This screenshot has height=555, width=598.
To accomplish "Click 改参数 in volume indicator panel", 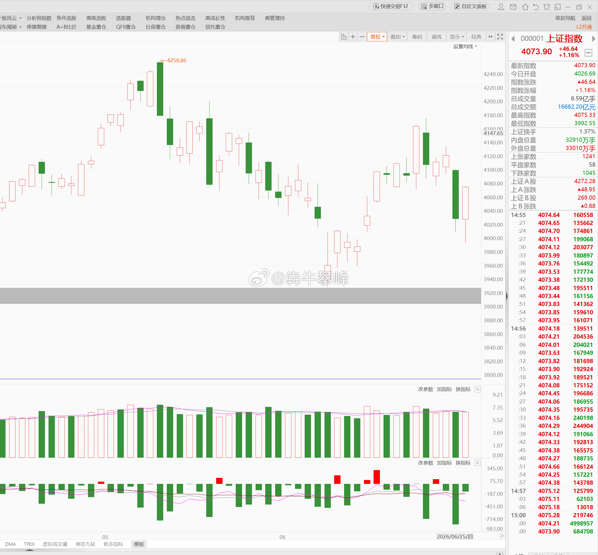I will tap(425, 389).
